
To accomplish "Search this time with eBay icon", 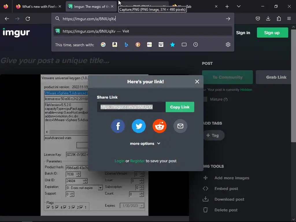I will pyautogui.click(x=149, y=45).
